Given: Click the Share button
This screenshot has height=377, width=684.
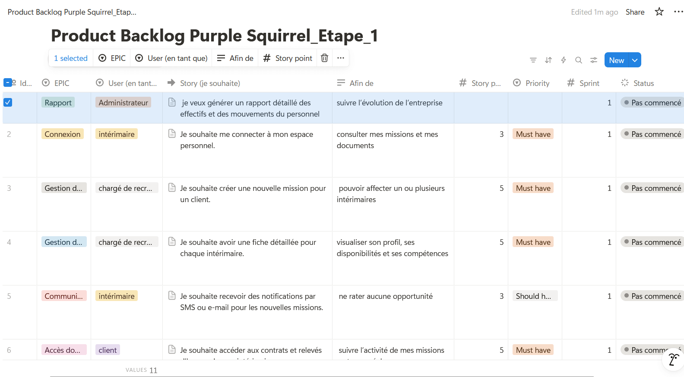Looking at the screenshot, I should pos(635,12).
